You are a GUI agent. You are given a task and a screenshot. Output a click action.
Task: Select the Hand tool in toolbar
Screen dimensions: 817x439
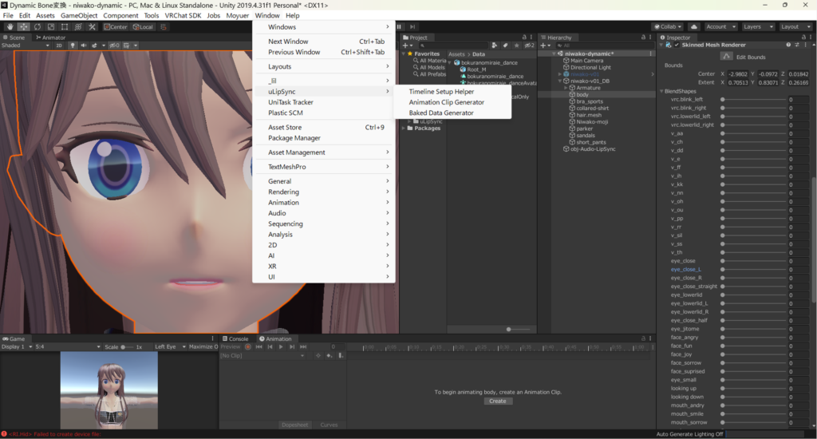tap(10, 26)
